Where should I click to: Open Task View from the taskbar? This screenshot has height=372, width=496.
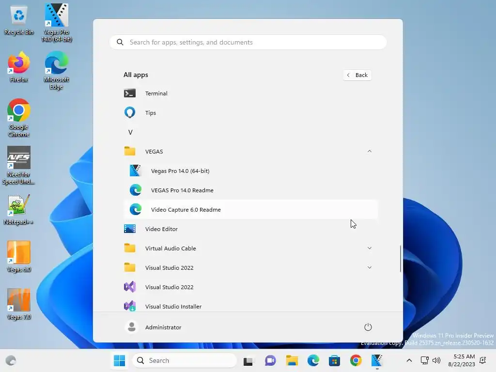click(x=248, y=360)
